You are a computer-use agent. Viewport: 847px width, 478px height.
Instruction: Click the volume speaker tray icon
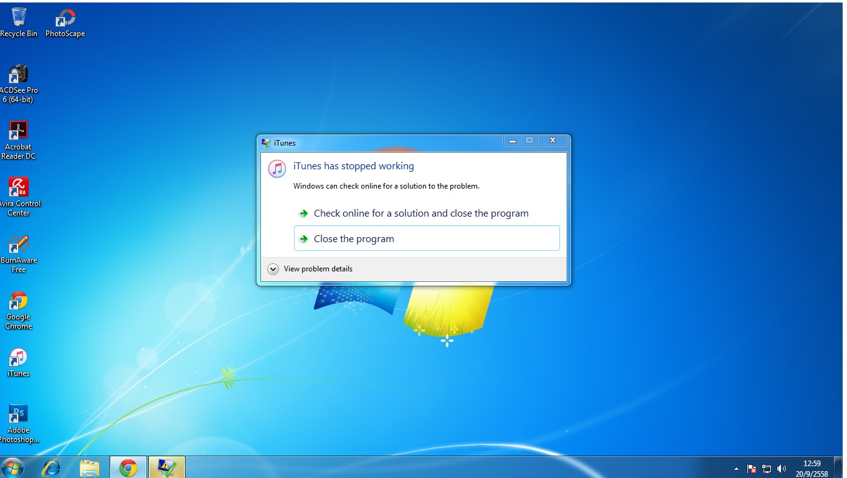tap(782, 469)
